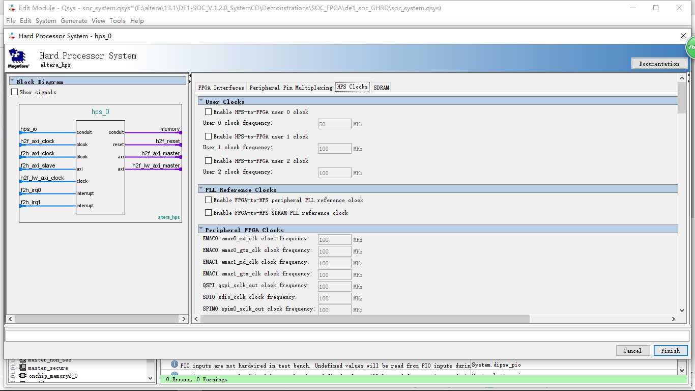Close the Hard Processor System dialog
The width and height of the screenshot is (695, 391).
pos(683,36)
